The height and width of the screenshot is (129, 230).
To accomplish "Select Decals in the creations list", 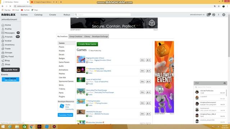I will tap(61, 54).
